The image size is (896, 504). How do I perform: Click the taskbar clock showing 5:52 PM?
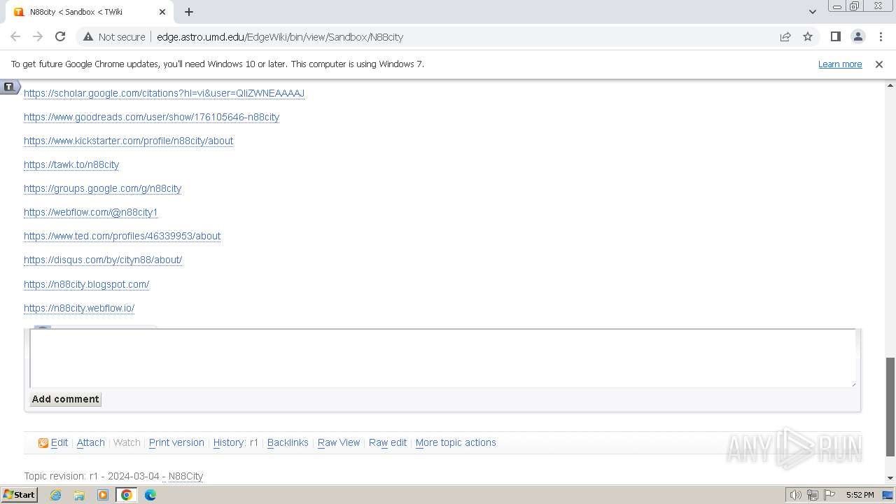click(x=860, y=495)
